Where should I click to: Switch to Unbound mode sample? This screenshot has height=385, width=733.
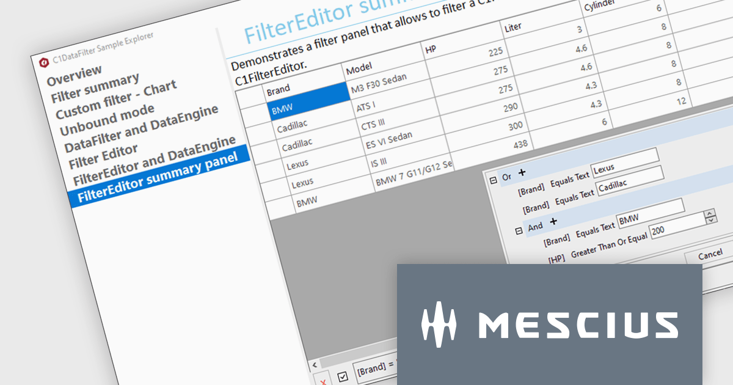tap(108, 120)
